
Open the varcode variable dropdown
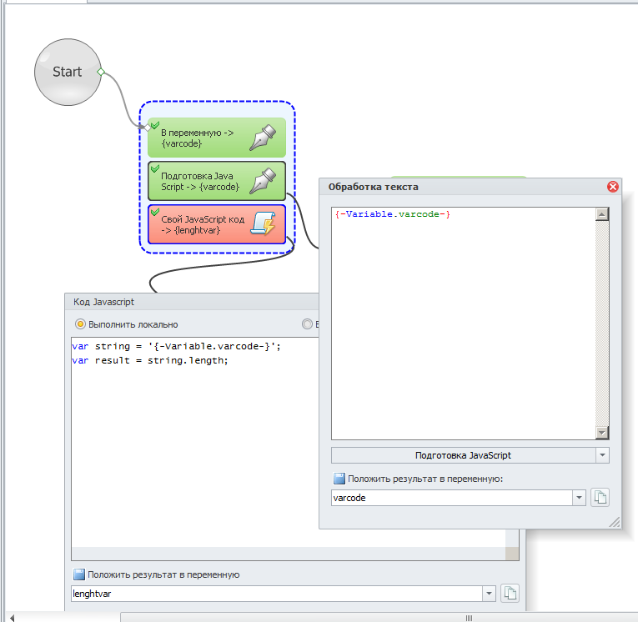579,498
